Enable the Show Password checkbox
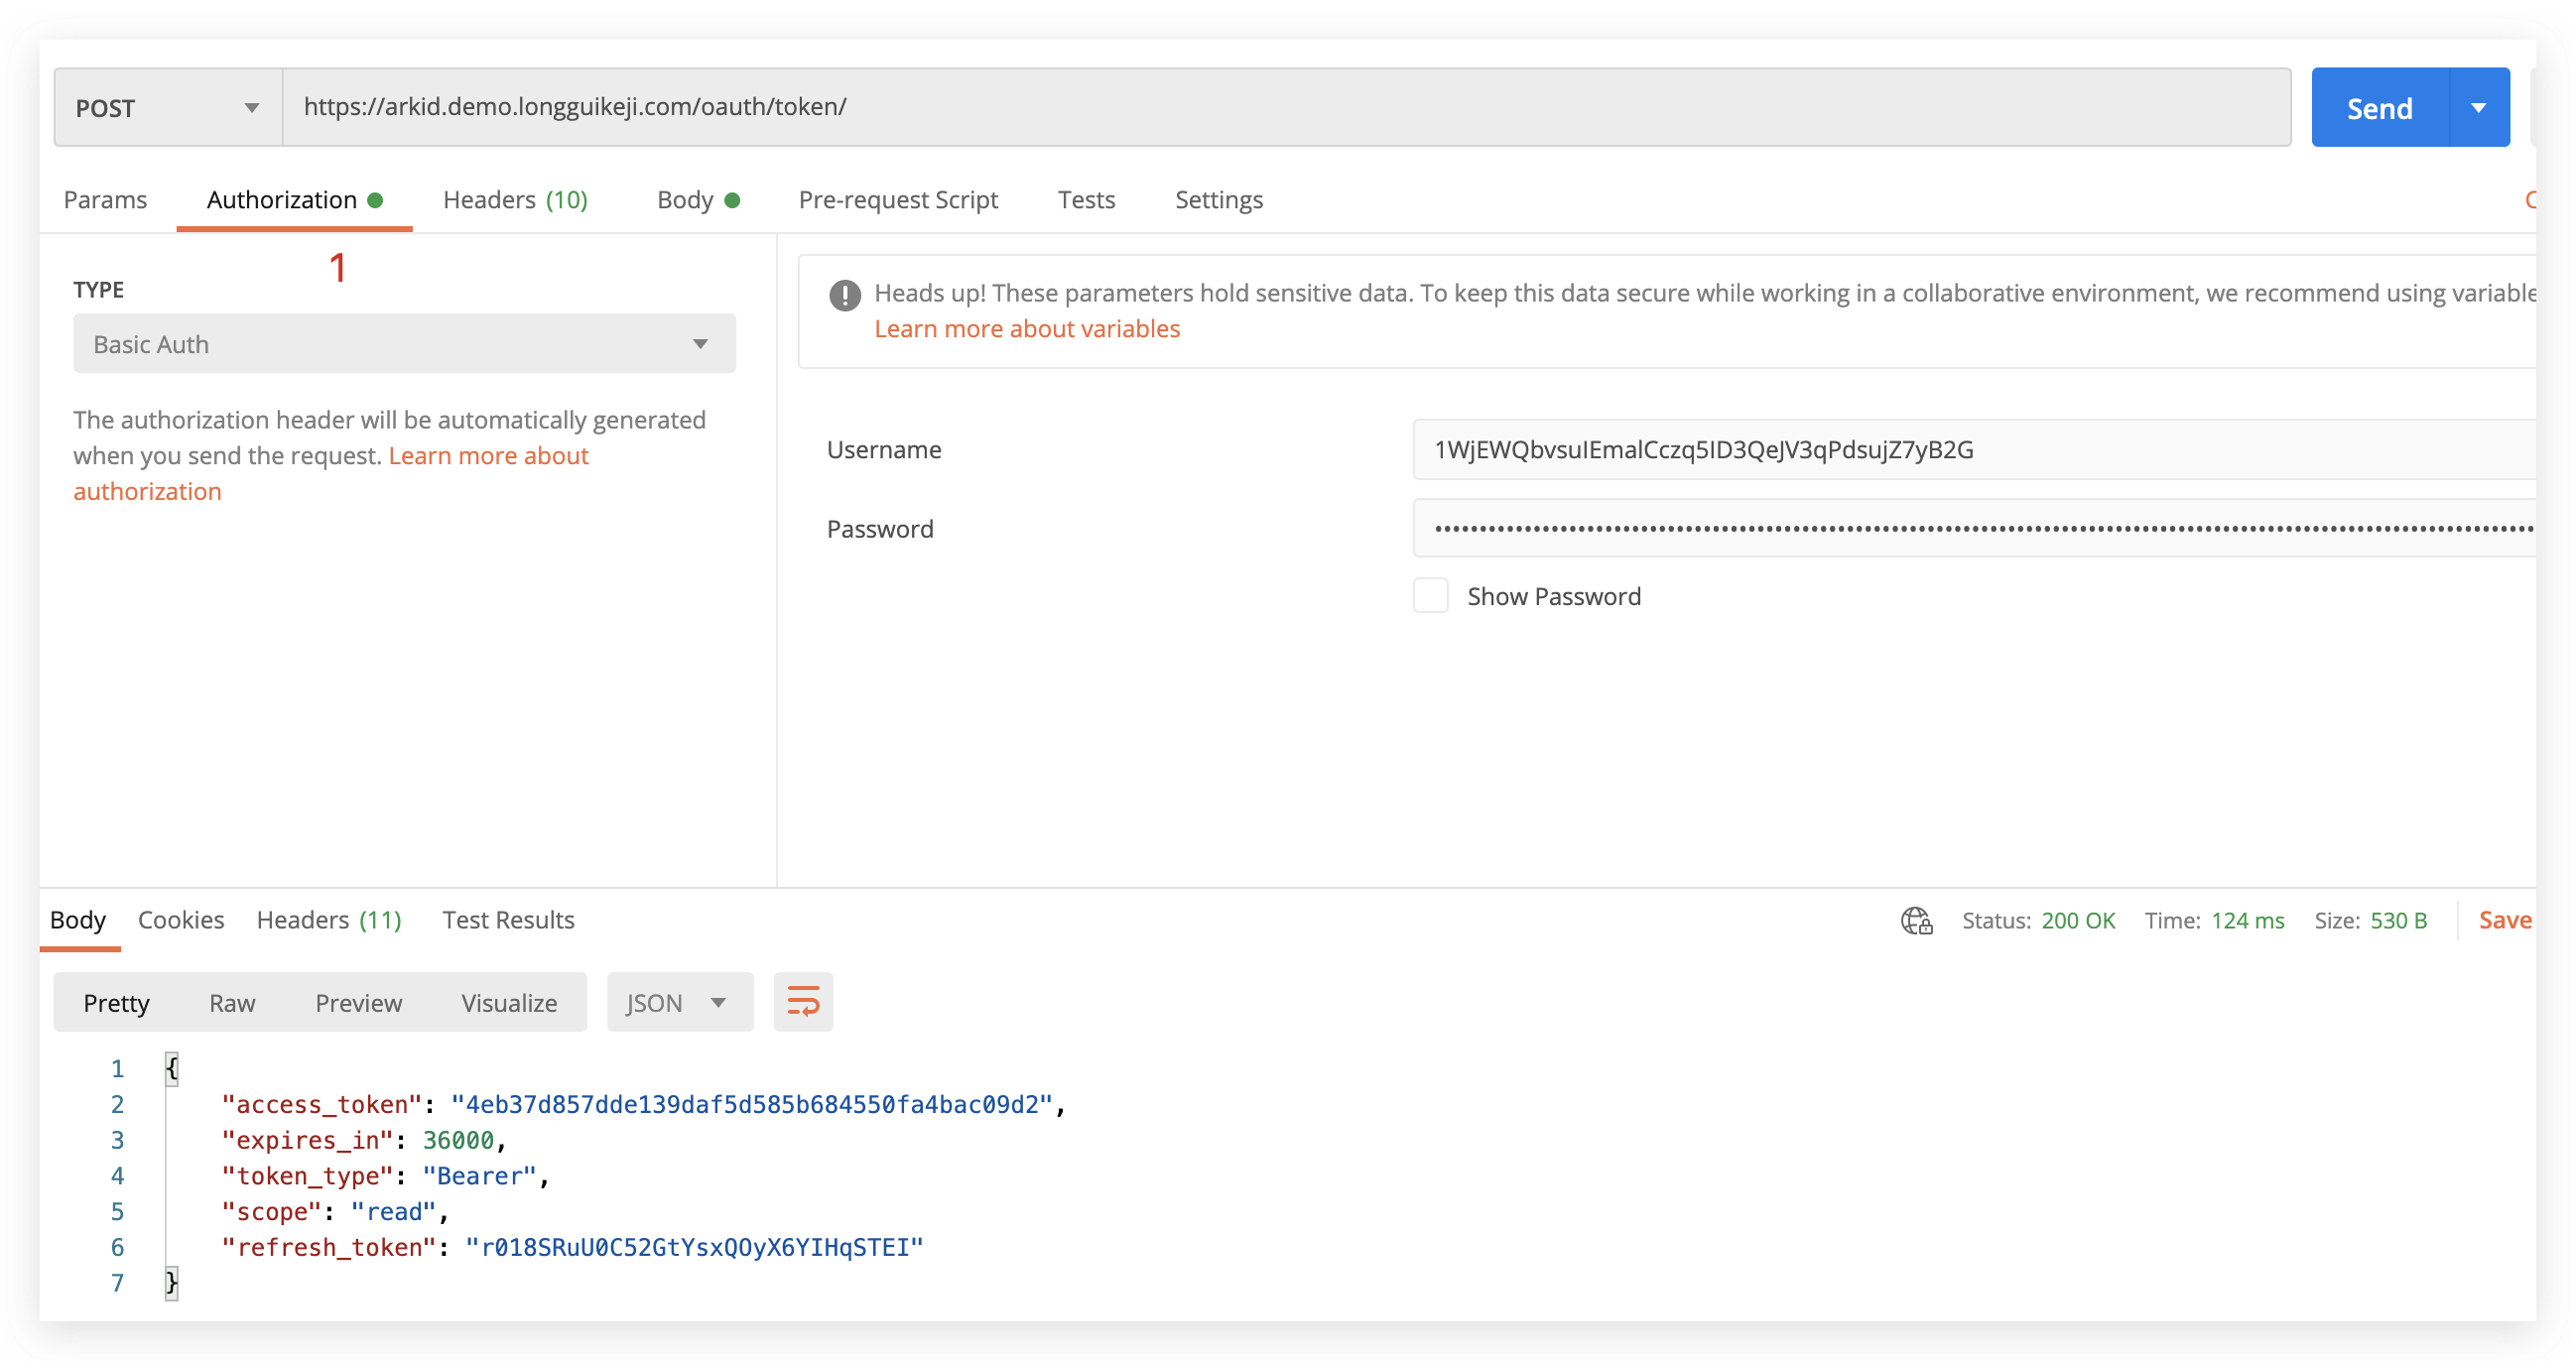 pyautogui.click(x=1430, y=596)
